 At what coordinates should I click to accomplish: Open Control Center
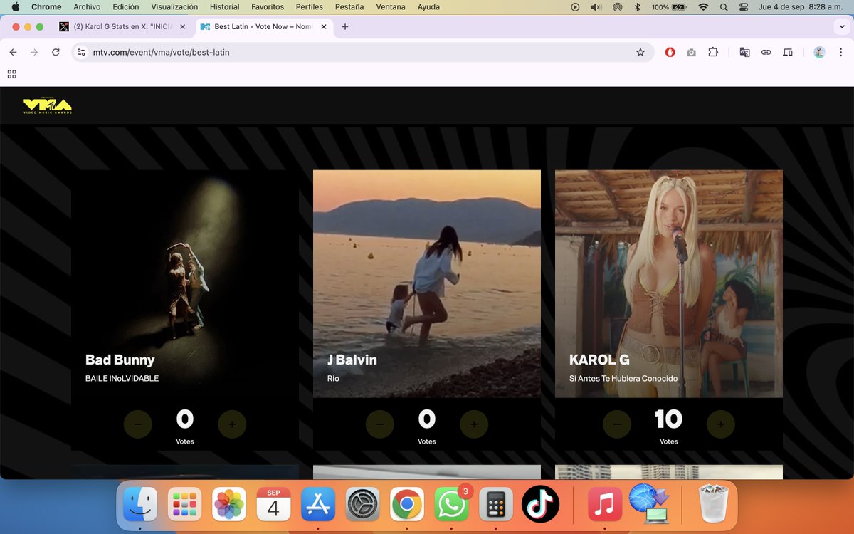(x=744, y=6)
